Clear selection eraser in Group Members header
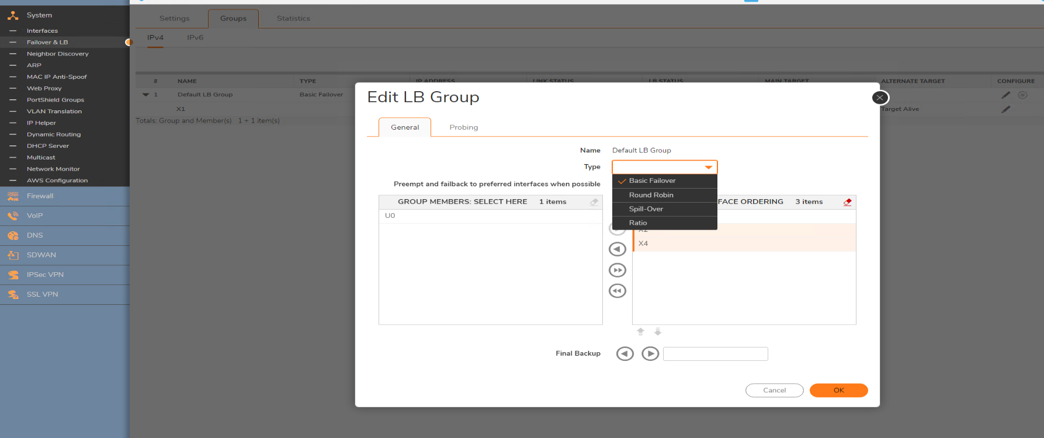The width and height of the screenshot is (1044, 438). (594, 202)
